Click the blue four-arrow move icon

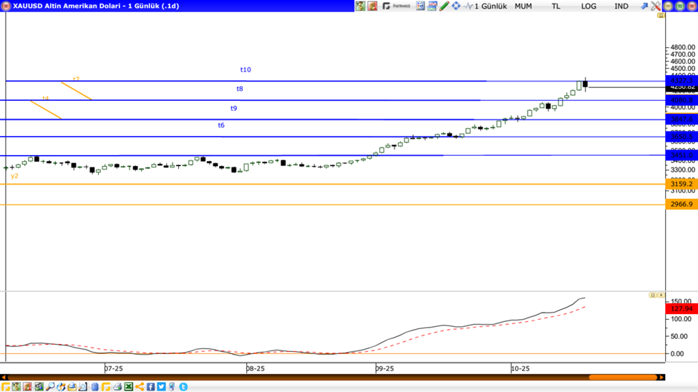point(456,6)
